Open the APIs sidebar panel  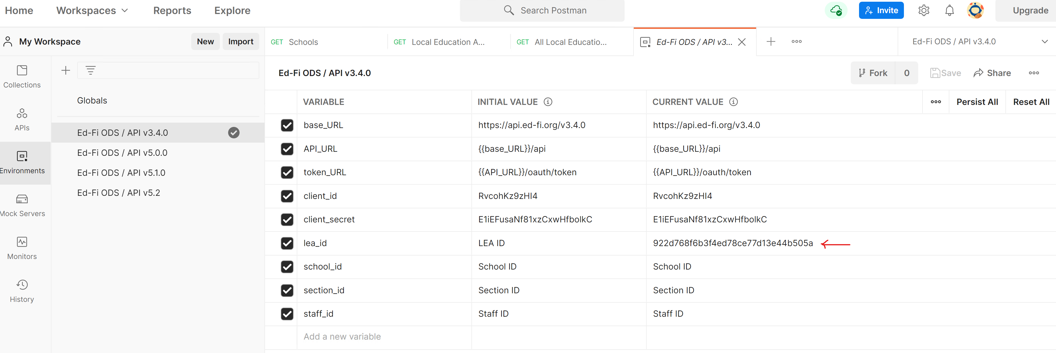[x=22, y=119]
